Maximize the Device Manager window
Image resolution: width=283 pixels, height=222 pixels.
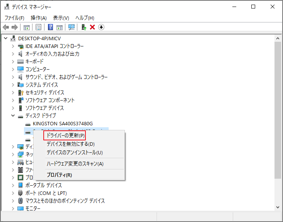[x=253, y=7]
